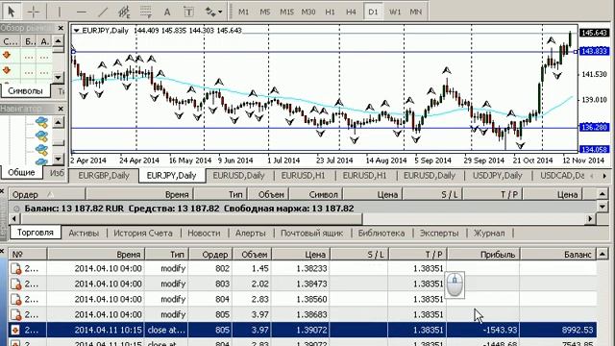Open the История Счета terminal tab
Viewport: 615px width, 346px height.
(x=143, y=233)
